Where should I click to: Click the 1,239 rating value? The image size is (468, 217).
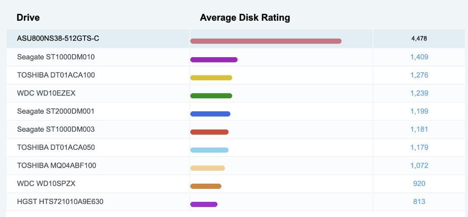click(419, 93)
